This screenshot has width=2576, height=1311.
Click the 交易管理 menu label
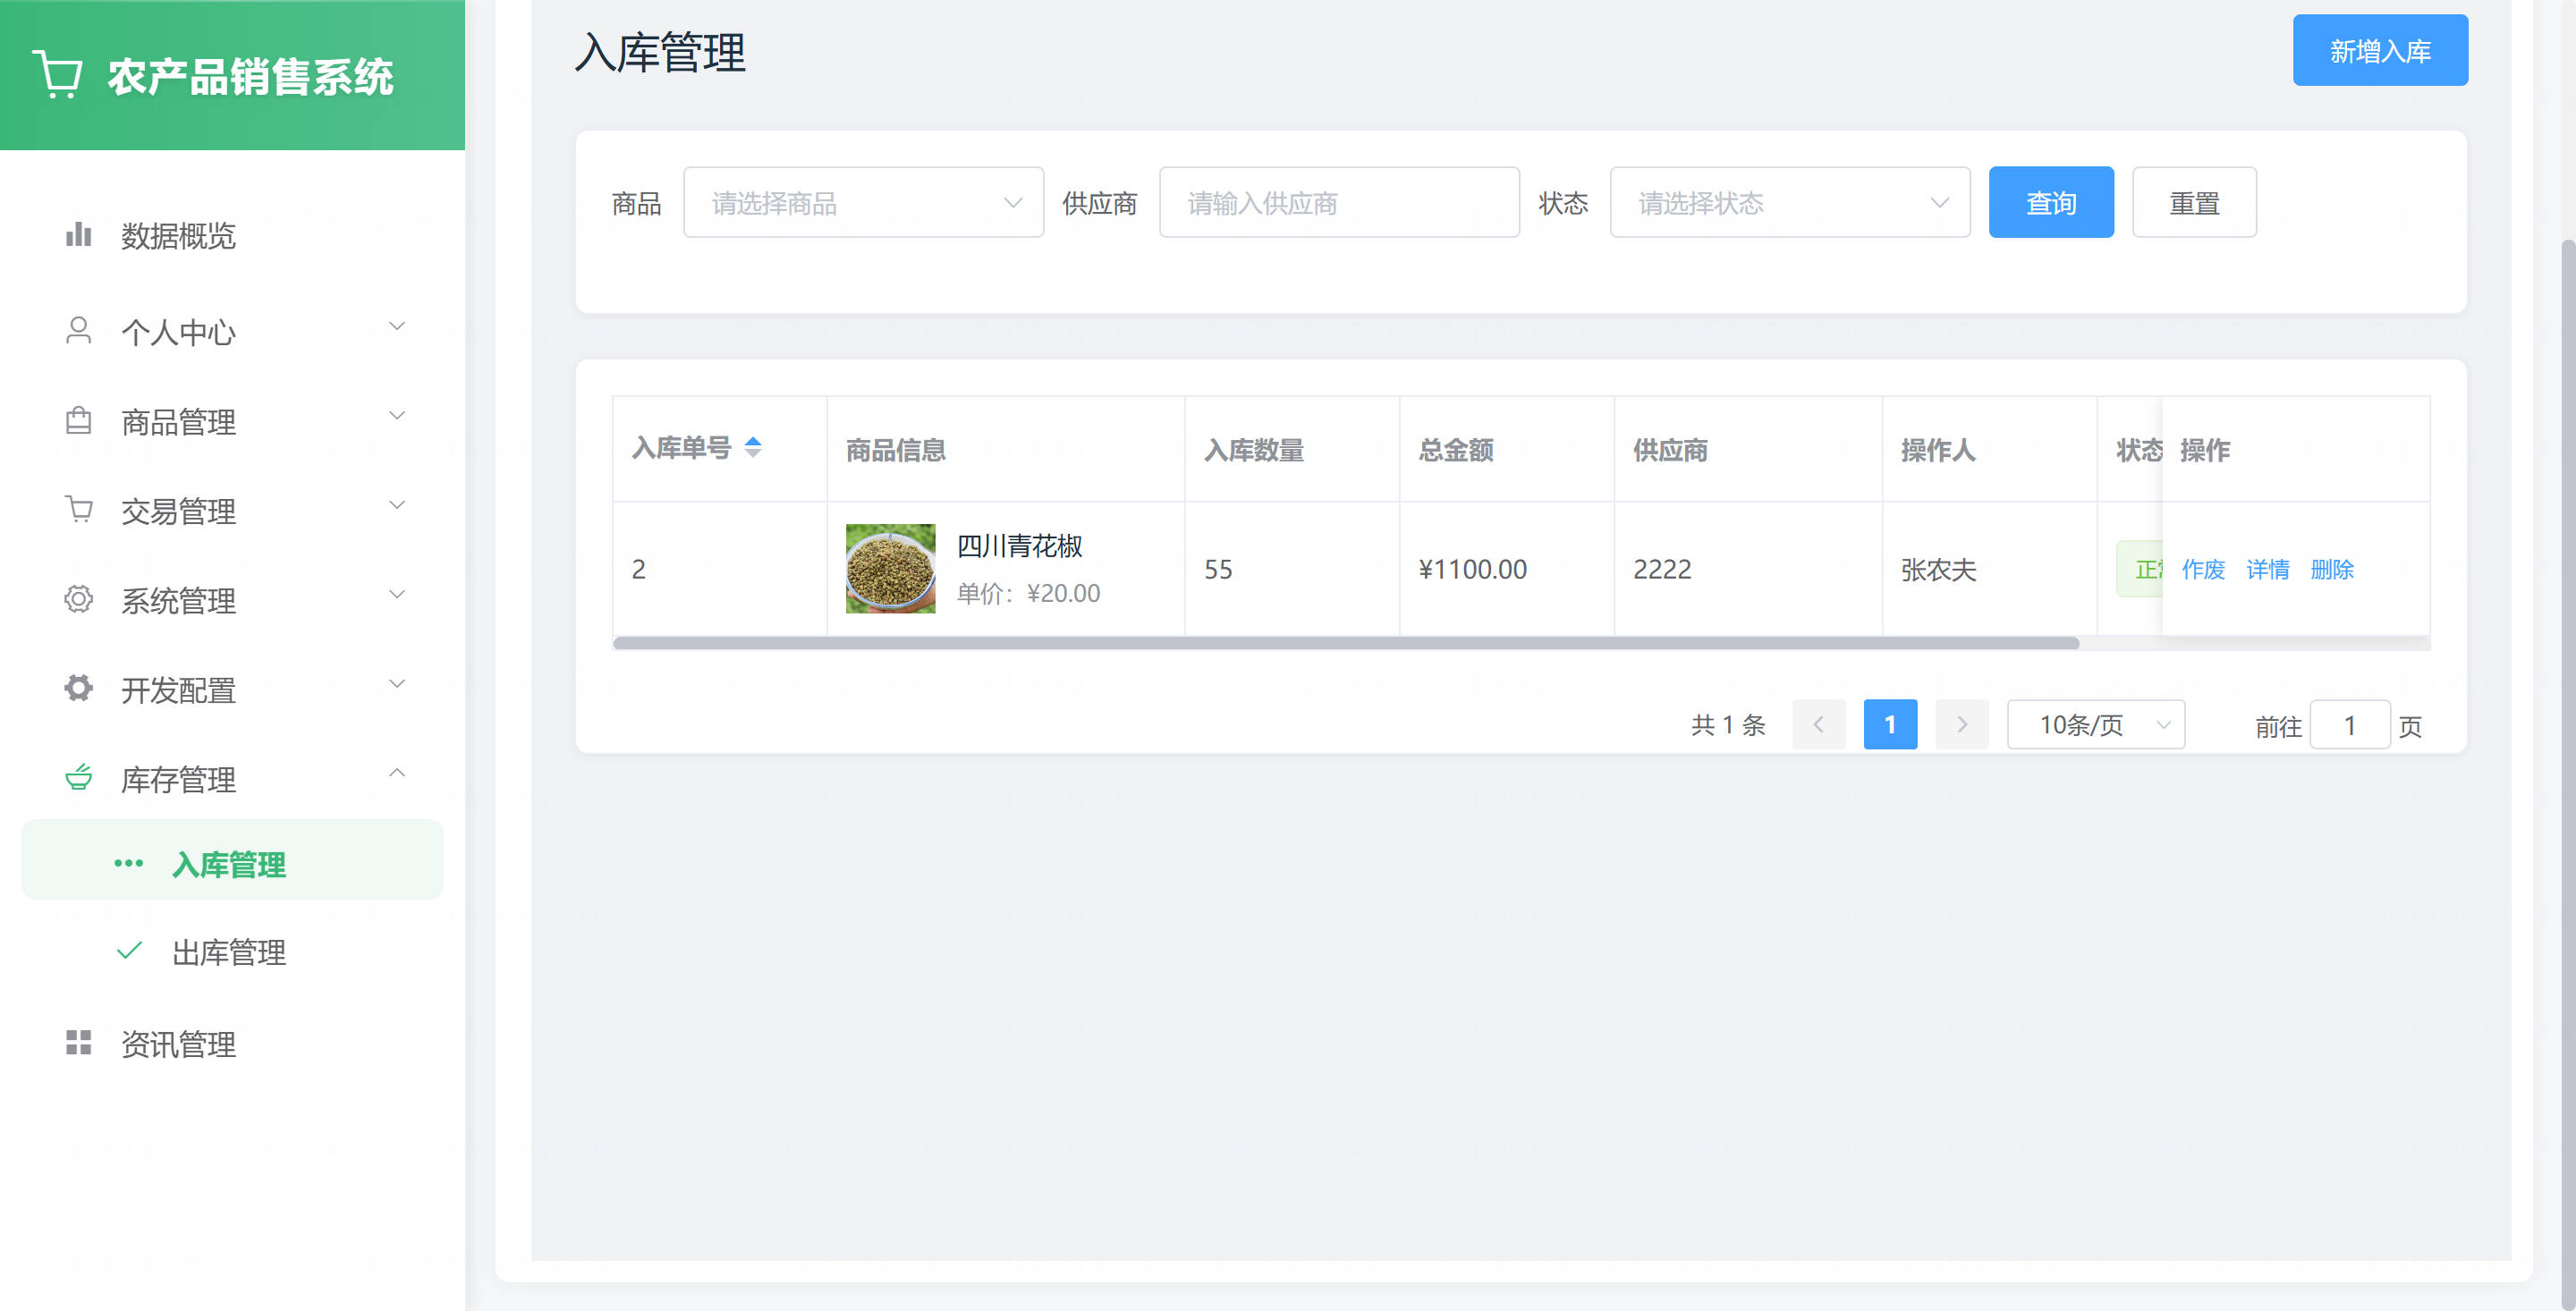178,511
